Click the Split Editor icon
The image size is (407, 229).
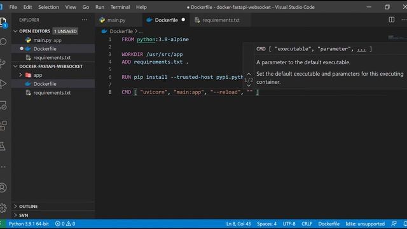(x=392, y=20)
